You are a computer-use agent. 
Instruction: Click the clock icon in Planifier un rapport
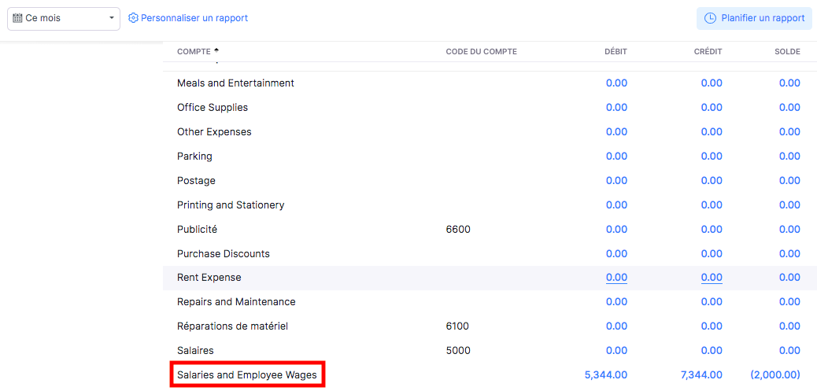(710, 18)
